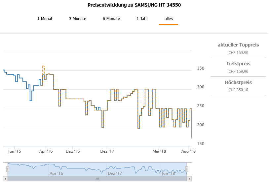This screenshot has height=185, width=269.
Task: Click the orange dotted peak near Apr '16
Action: [x=43, y=66]
